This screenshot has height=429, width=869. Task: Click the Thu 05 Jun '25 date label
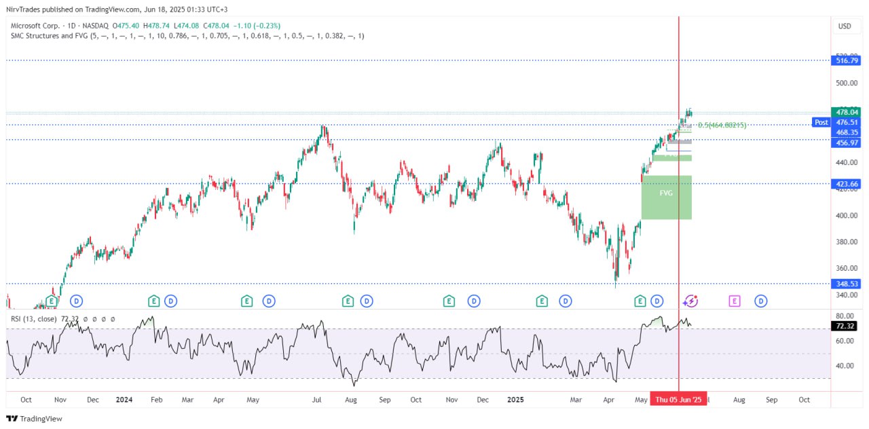tap(678, 400)
